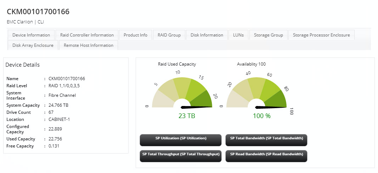Open the Disk Array Enclosure tab

[33, 45]
